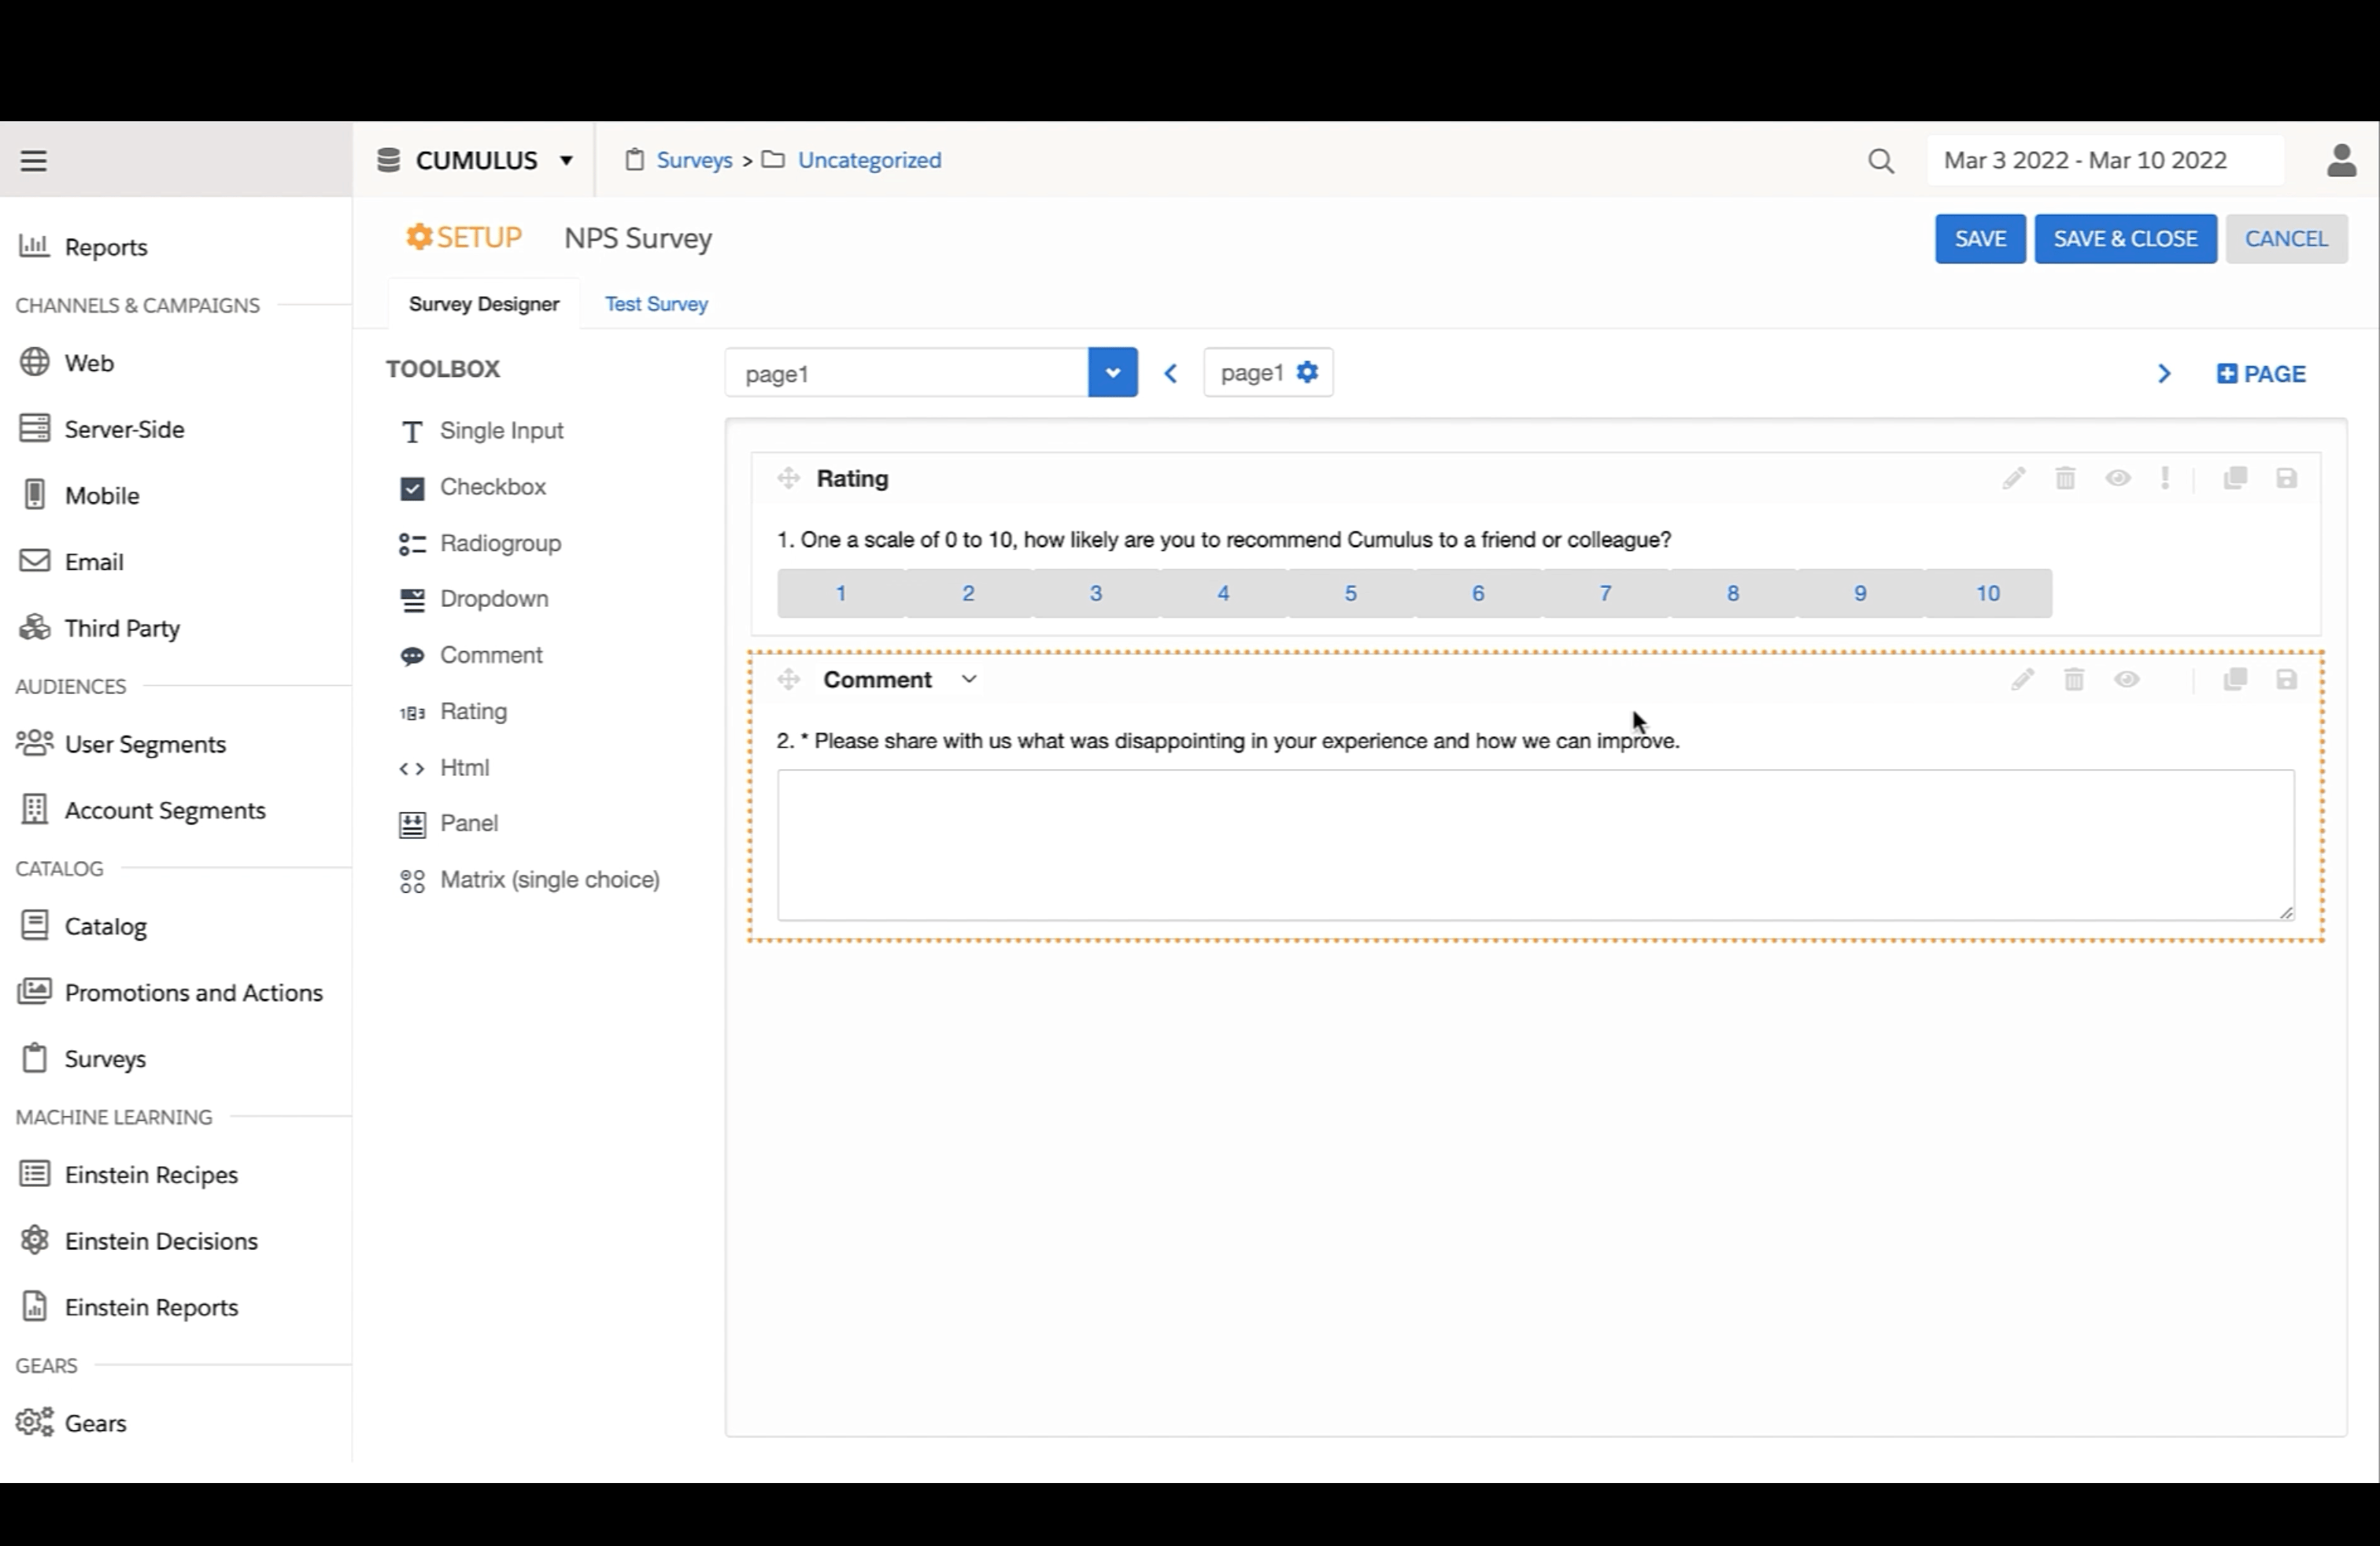Select rating value 7 on the scale

(x=1605, y=593)
